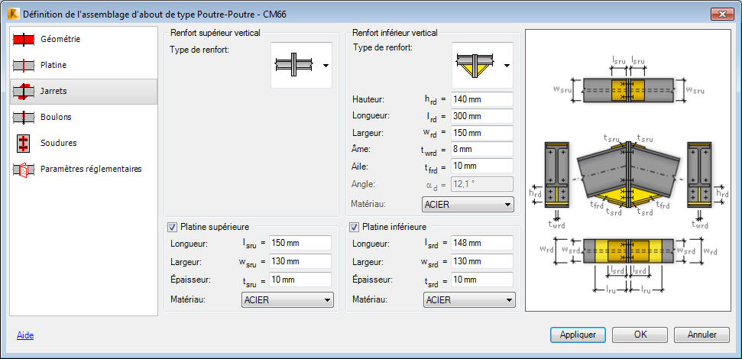Open the Platine section icon
The width and height of the screenshot is (742, 359).
[22, 65]
